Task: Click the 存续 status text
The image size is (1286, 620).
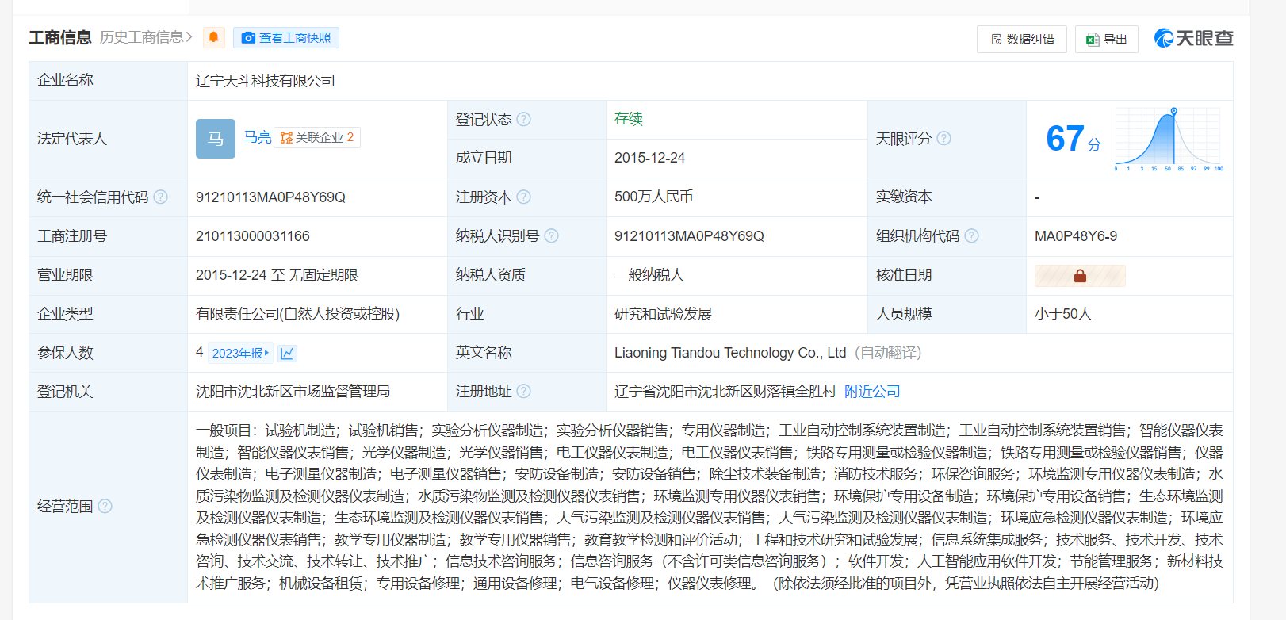Action: pos(629,119)
